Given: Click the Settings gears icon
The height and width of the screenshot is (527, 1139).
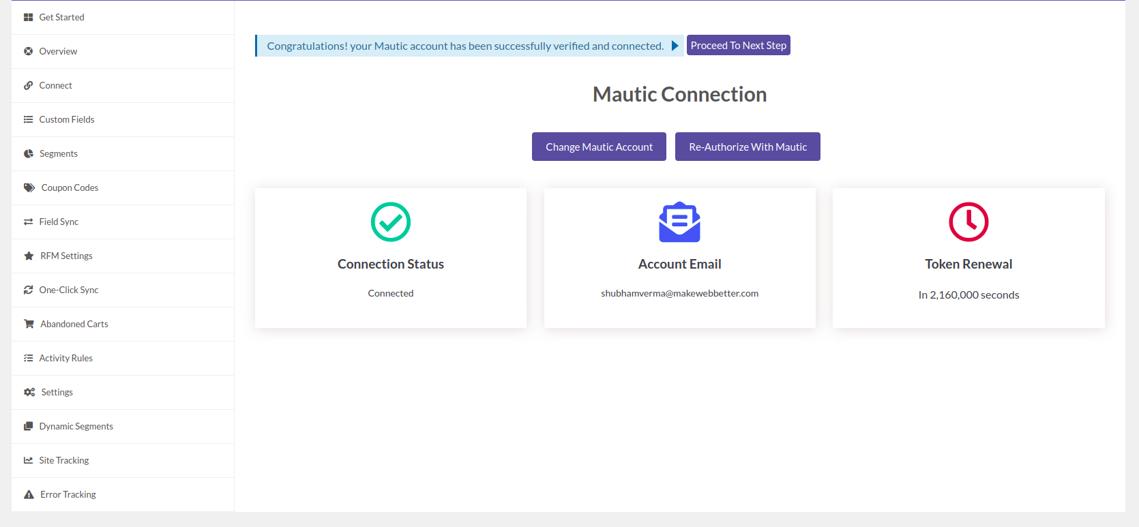Looking at the screenshot, I should 29,392.
